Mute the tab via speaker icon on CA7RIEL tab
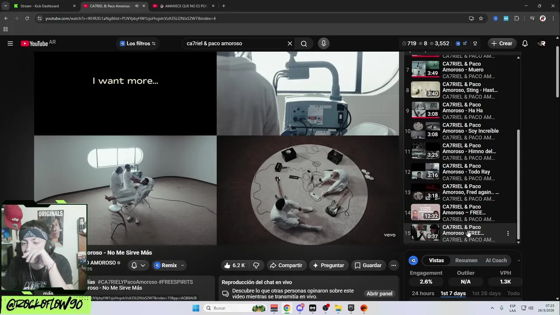 pos(137,6)
